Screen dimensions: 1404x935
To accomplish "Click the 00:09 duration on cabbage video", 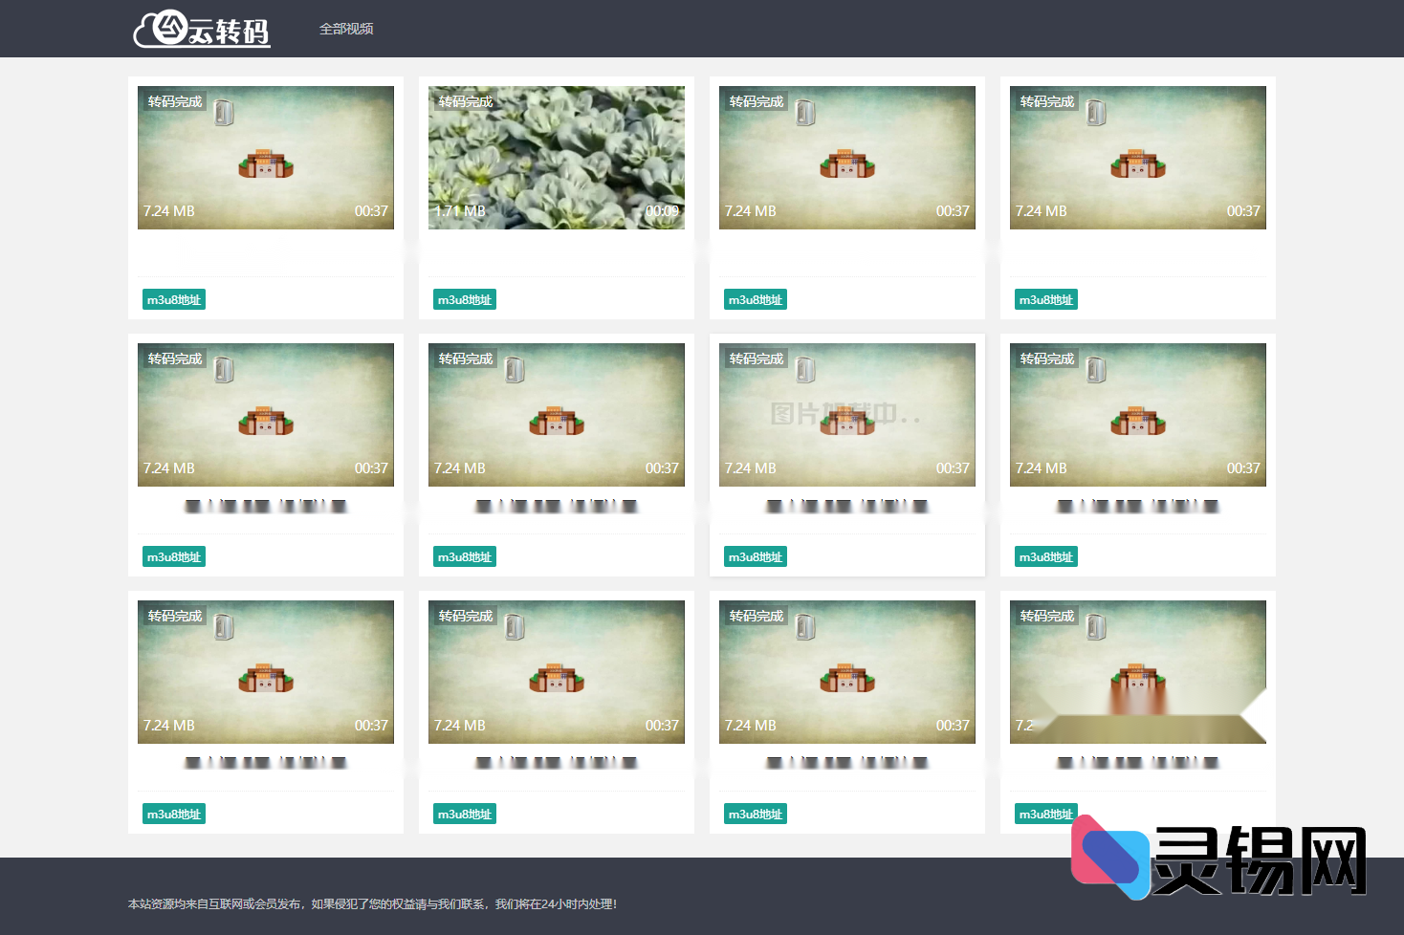I will click(662, 211).
